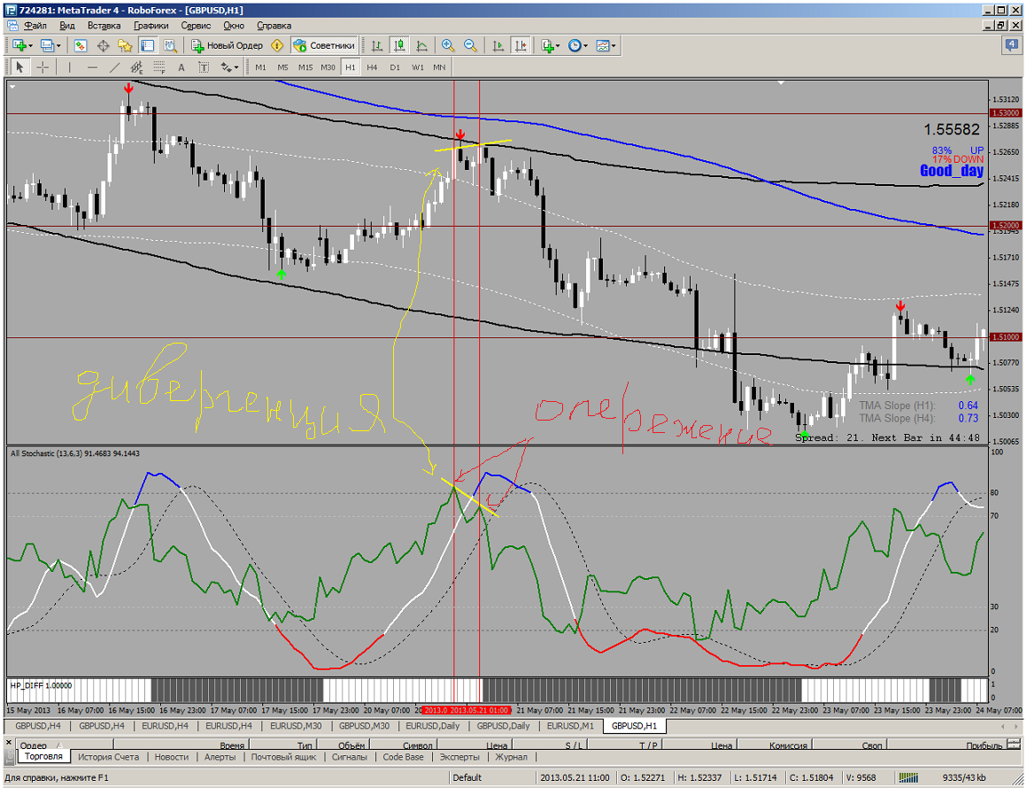Select D1 timeframe button
This screenshot has width=1027, height=788.
[x=395, y=66]
